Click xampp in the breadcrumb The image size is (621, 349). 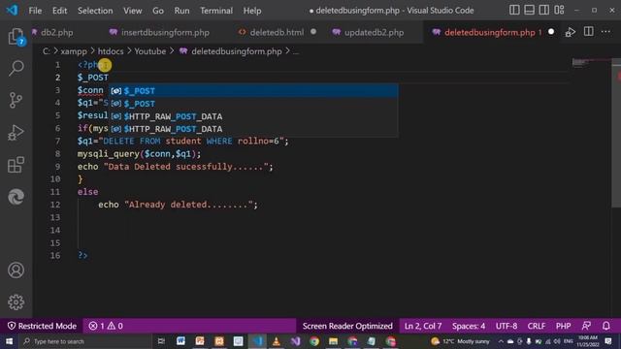click(x=74, y=51)
